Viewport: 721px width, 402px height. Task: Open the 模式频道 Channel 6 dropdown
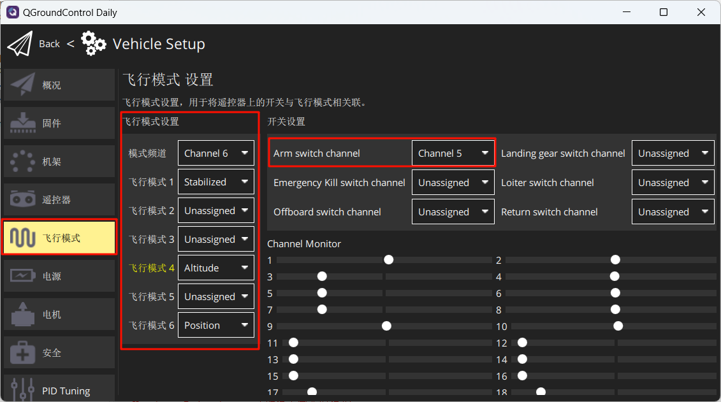click(x=215, y=154)
